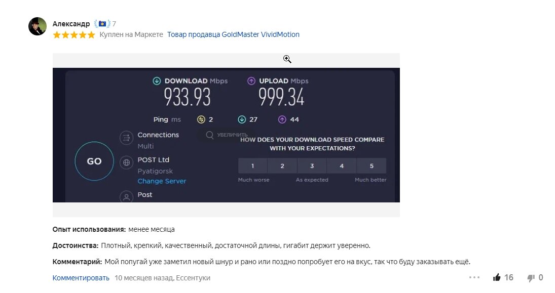Click the Увеличить zoom overlay button
The width and height of the screenshot is (555, 293).
coord(227,135)
